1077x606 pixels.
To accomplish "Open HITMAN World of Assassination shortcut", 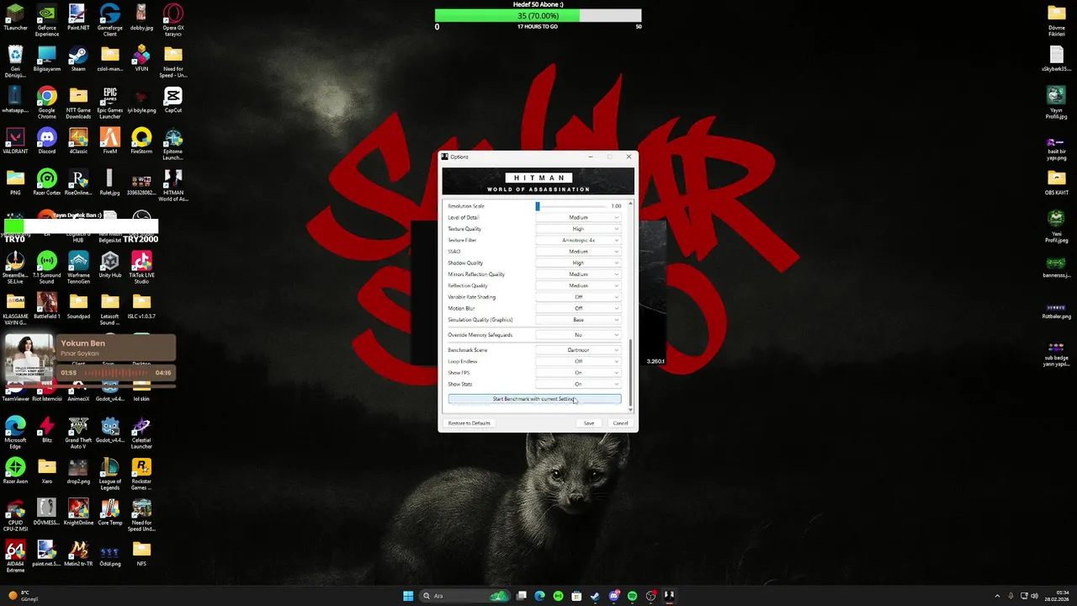I will pyautogui.click(x=172, y=185).
